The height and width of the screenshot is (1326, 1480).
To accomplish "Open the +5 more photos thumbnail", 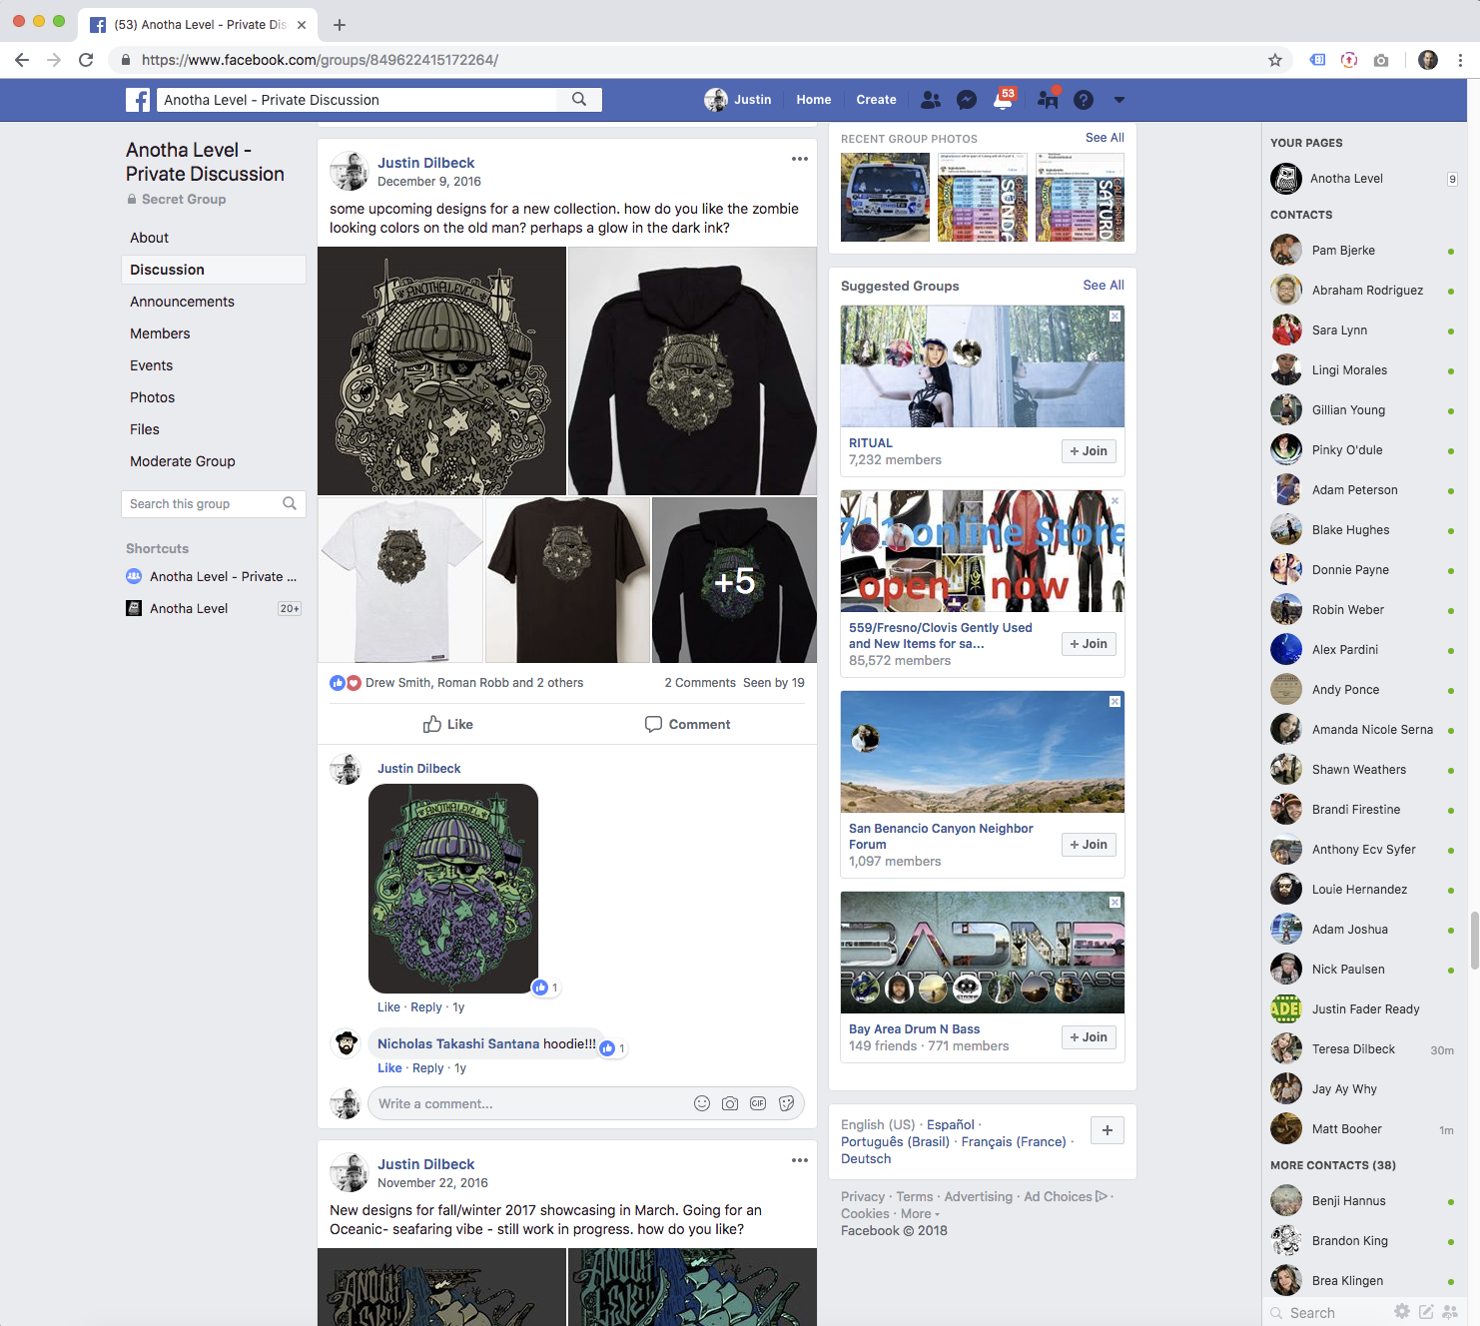I will pos(734,580).
